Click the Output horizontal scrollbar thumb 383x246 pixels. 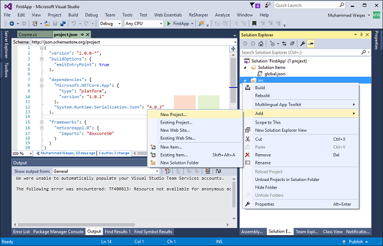click(x=76, y=224)
